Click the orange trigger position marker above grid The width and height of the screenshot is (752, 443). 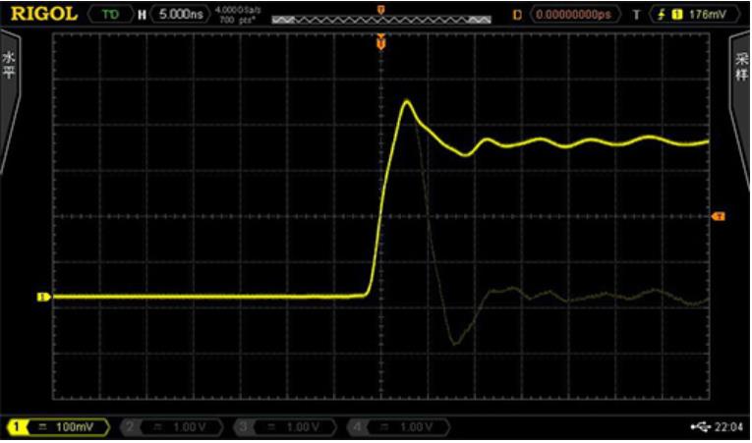tap(380, 42)
